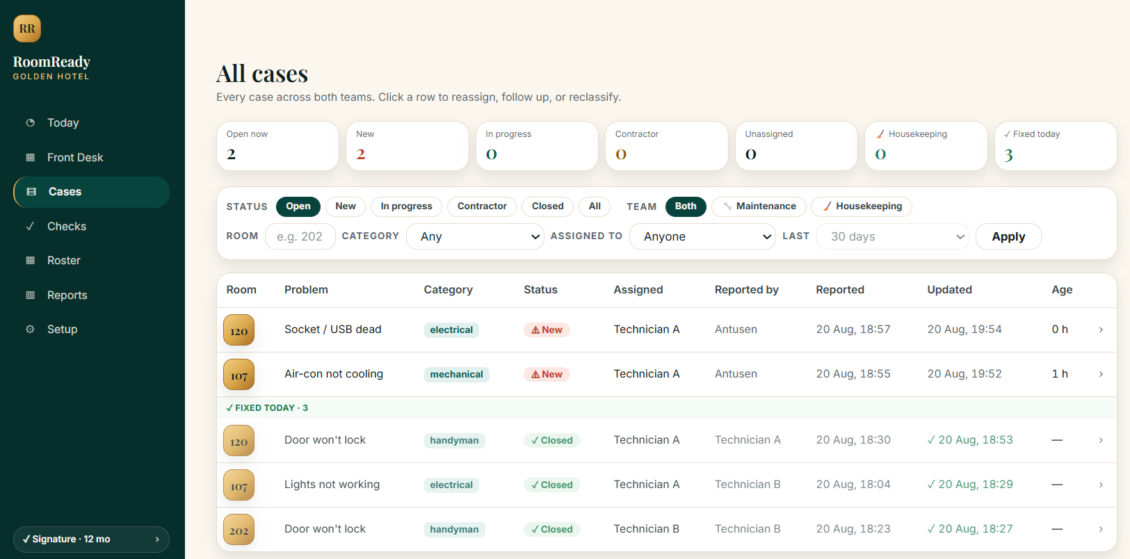1130x559 pixels.
Task: Open the Signature 12 mo plan button
Action: [x=91, y=540]
